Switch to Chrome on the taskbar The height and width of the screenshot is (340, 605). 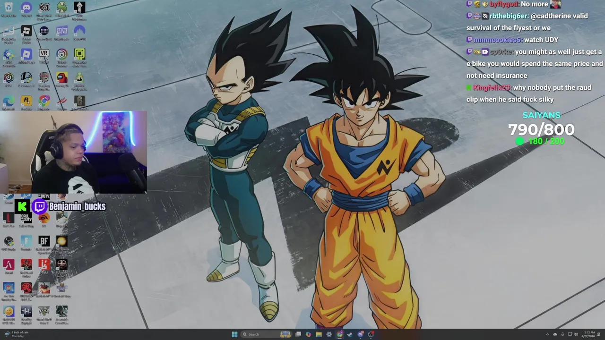pyautogui.click(x=339, y=334)
